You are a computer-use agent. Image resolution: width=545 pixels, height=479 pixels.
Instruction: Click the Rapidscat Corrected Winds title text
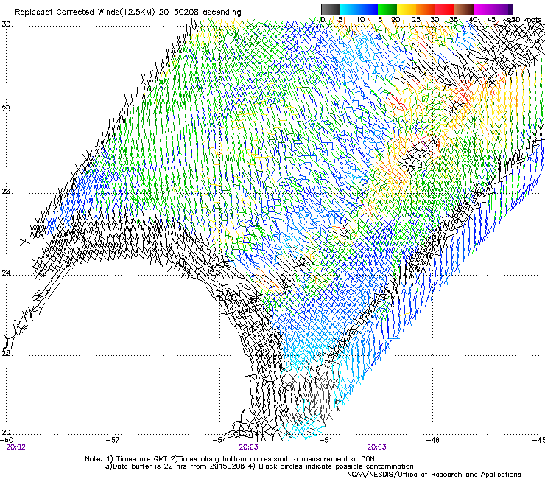click(128, 12)
